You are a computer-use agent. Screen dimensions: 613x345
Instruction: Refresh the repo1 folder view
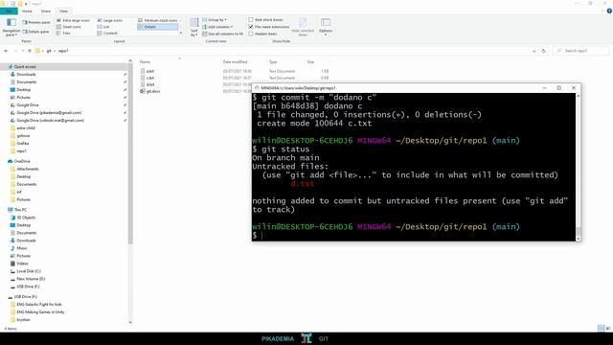click(543, 51)
